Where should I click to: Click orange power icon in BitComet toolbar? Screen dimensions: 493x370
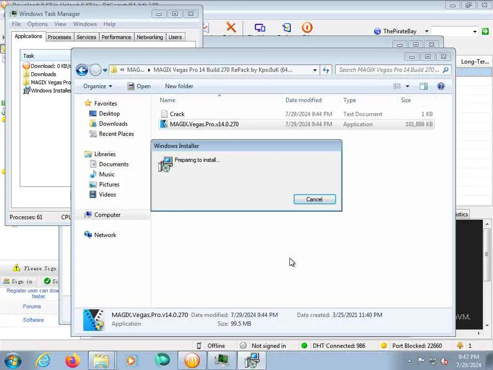pos(307,27)
